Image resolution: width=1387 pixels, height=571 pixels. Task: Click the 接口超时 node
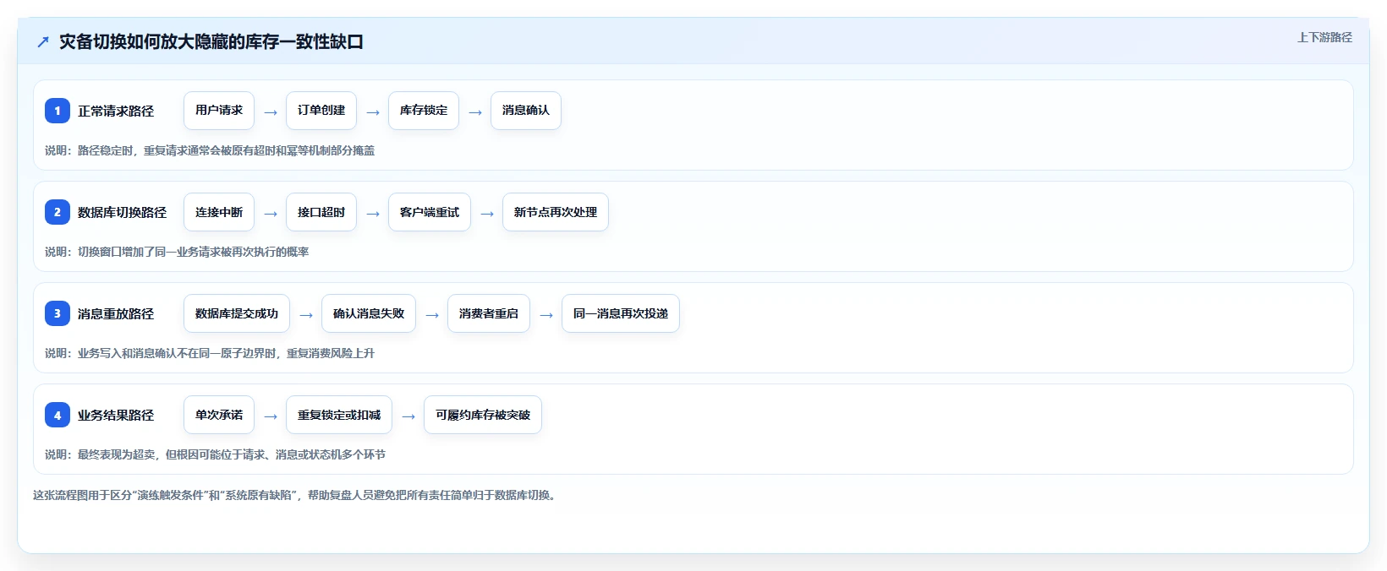click(321, 212)
